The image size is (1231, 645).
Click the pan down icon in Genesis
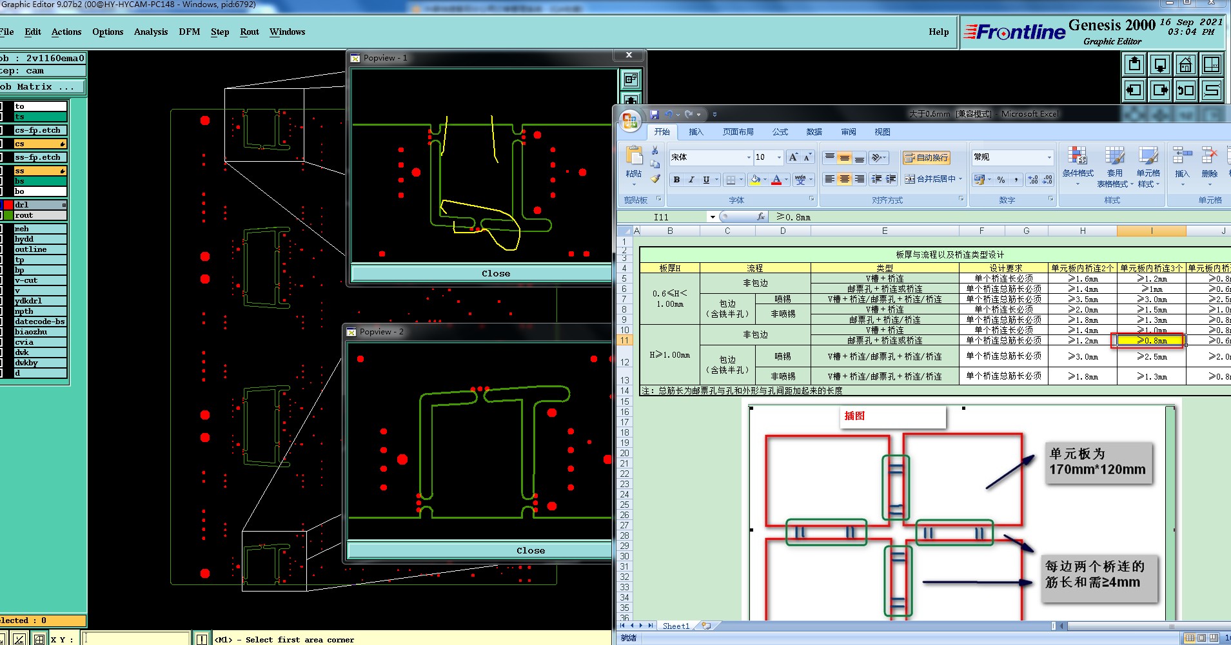[x=1160, y=64]
